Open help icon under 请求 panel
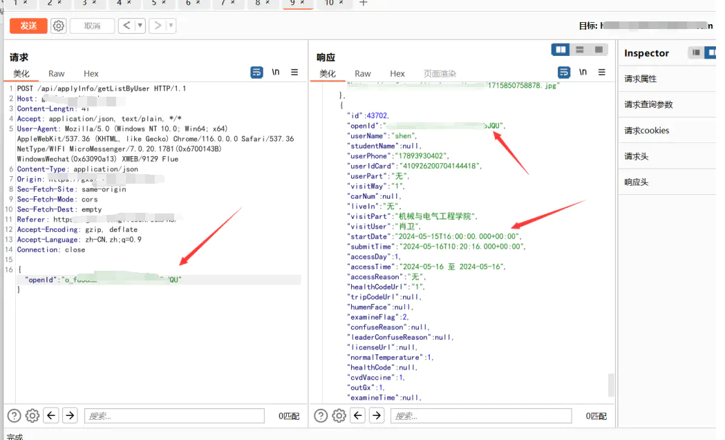 click(x=15, y=416)
